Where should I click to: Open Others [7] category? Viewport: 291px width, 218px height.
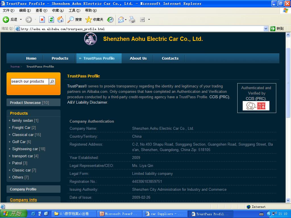point(20,177)
